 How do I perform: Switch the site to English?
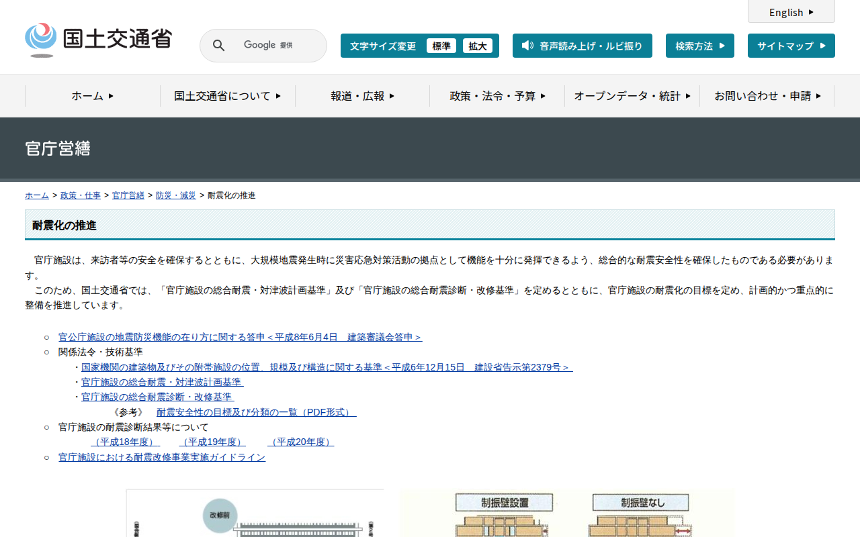791,12
